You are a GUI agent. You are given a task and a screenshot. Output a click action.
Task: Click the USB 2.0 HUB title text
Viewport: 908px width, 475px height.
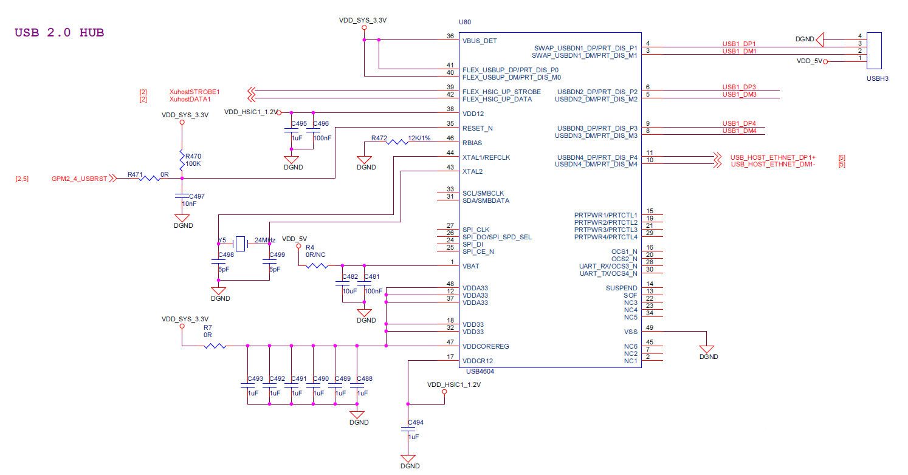click(59, 33)
